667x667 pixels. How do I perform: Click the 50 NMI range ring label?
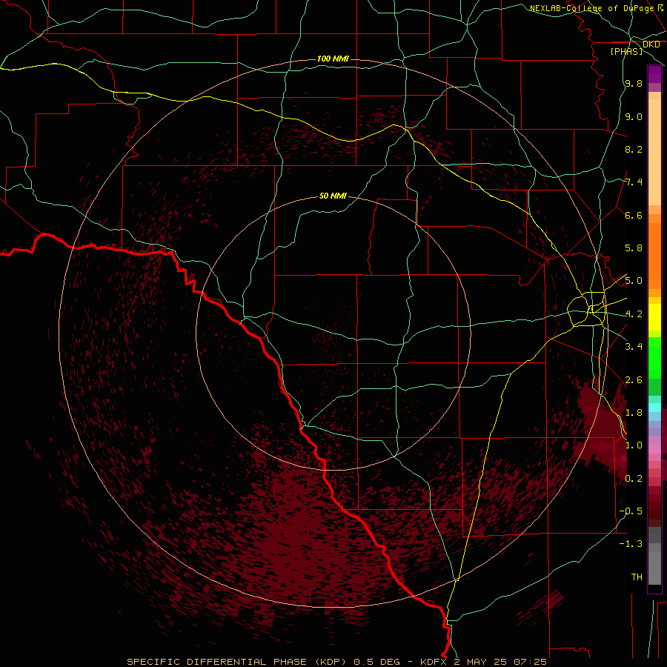click(333, 196)
